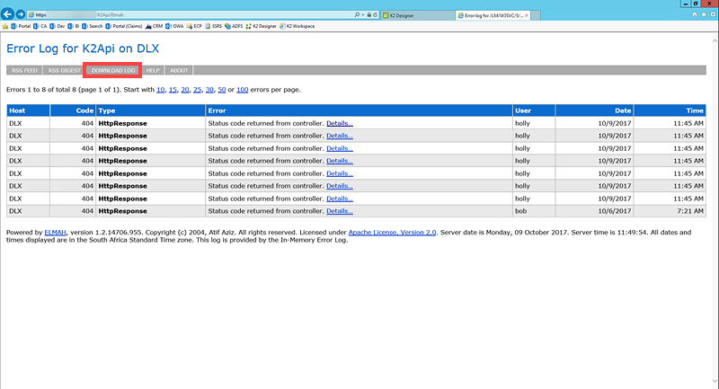Open the ABOUT menu item
This screenshot has width=719, height=389.
click(179, 70)
